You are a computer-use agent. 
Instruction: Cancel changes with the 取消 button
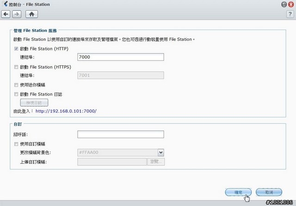point(269,192)
